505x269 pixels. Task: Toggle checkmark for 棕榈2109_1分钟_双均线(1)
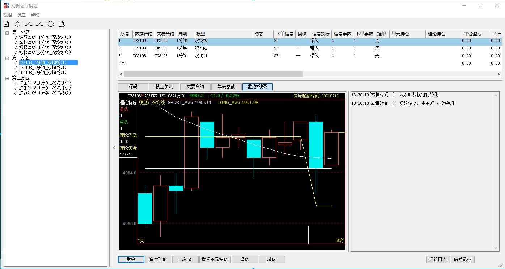(x=16, y=47)
